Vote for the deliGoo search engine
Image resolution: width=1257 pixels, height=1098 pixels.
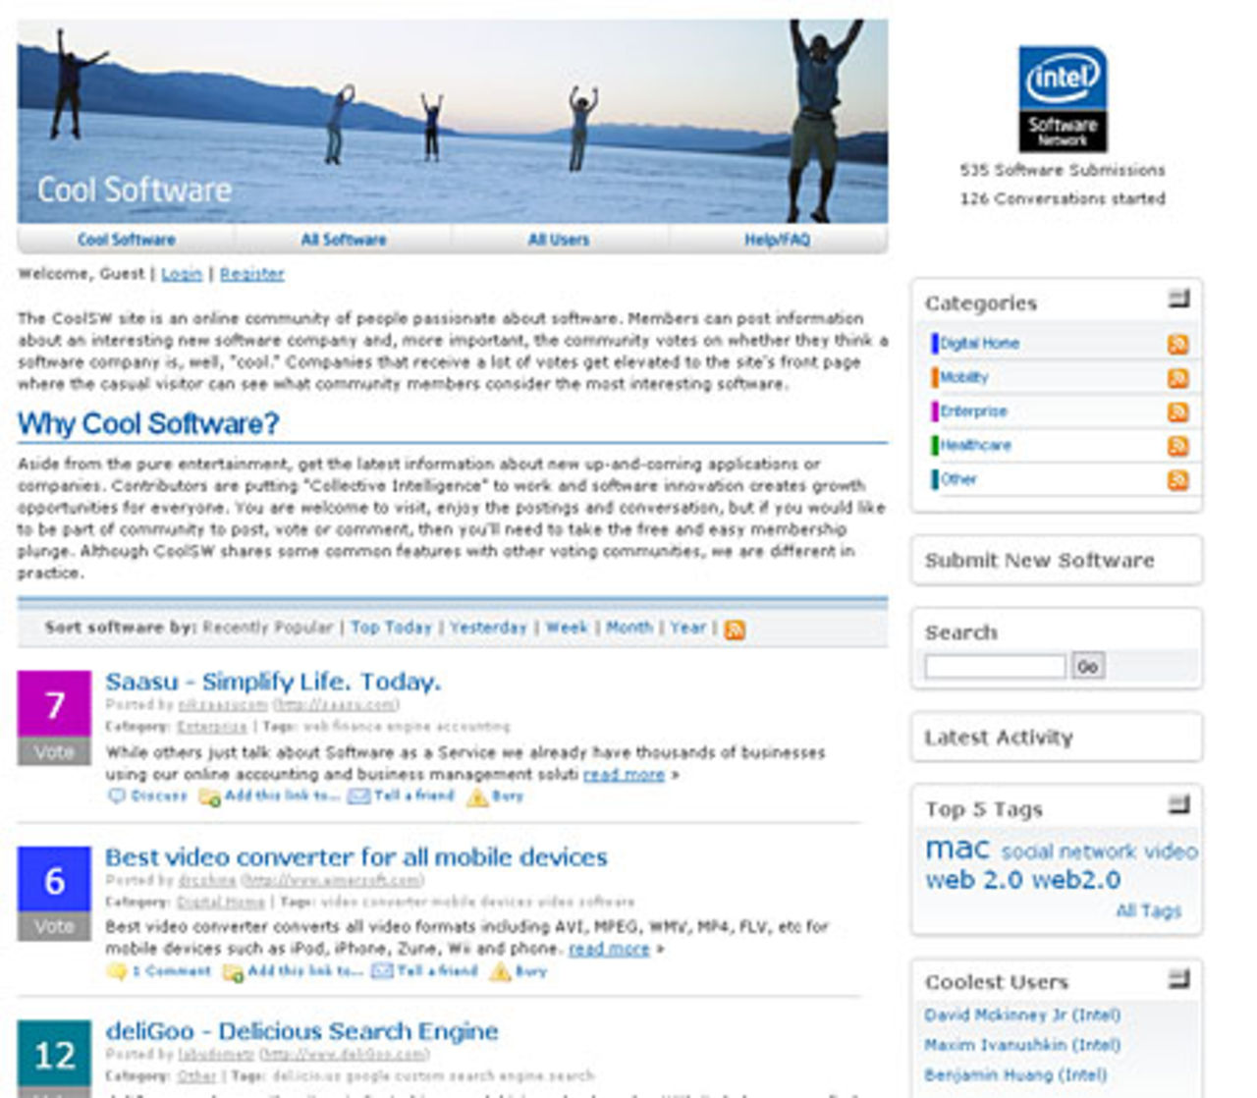pos(54,1094)
